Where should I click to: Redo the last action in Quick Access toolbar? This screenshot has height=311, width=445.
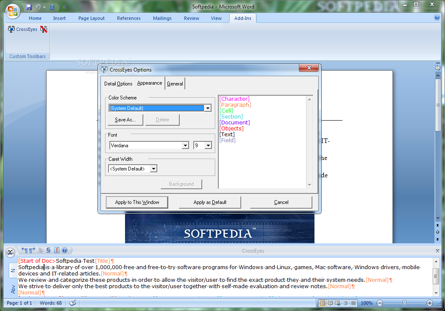pyautogui.click(x=52, y=7)
